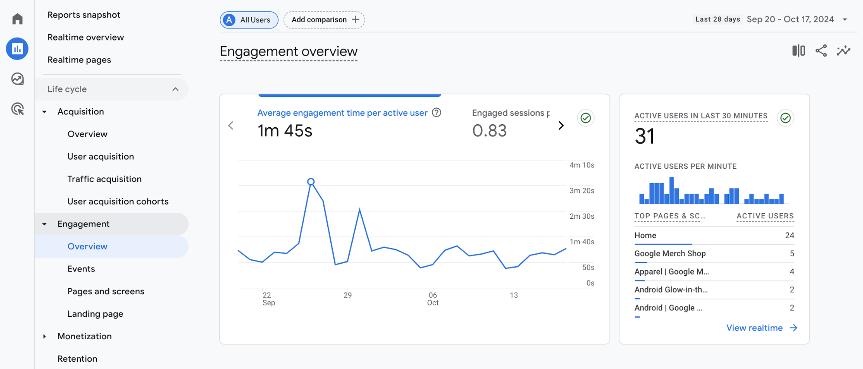Click the highlighted peak point on chart
The width and height of the screenshot is (863, 369).
pyautogui.click(x=311, y=182)
